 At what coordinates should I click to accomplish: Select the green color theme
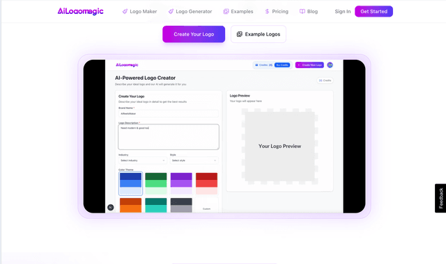(x=156, y=183)
